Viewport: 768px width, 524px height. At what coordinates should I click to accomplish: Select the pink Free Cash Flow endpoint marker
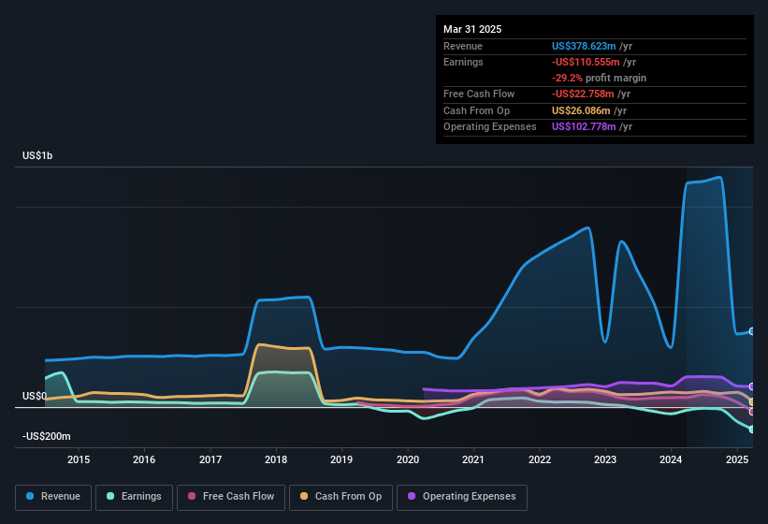(752, 412)
